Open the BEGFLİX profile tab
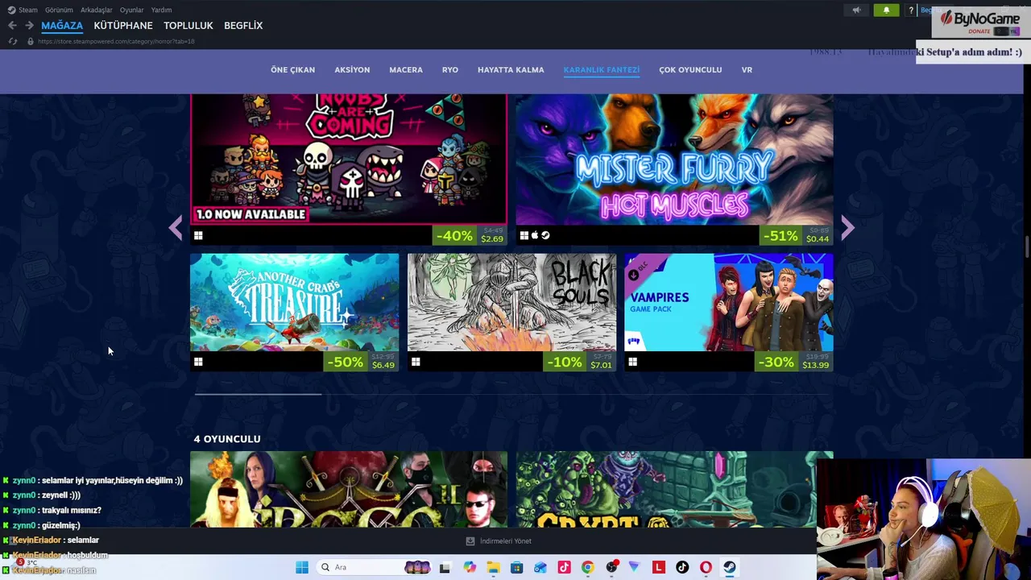This screenshot has height=580, width=1031. 243,26
